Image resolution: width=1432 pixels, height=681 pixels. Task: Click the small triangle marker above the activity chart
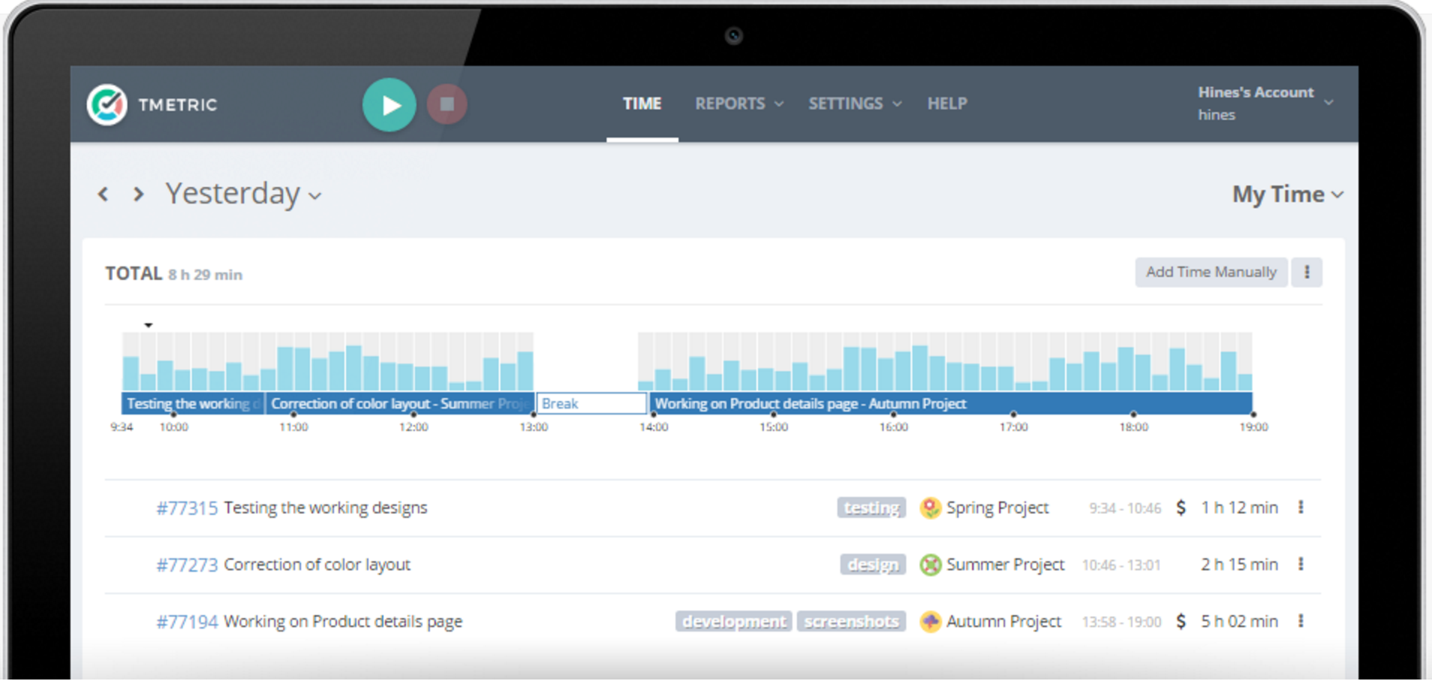pos(148,325)
